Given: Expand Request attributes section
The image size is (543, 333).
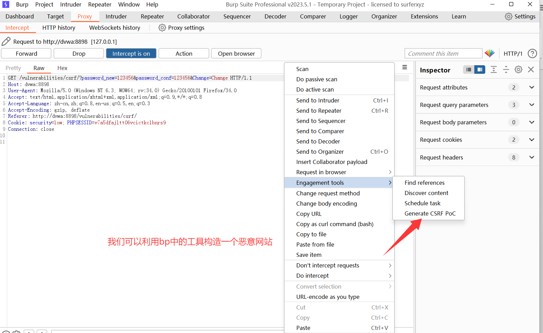Looking at the screenshot, I should (531, 87).
